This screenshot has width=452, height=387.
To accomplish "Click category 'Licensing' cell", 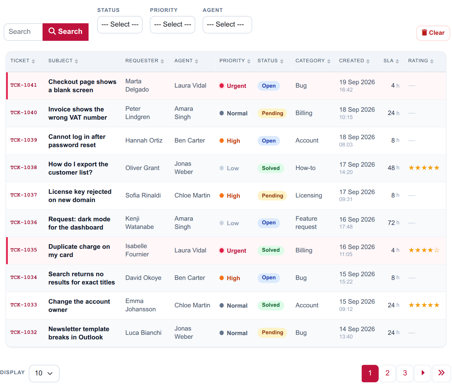I will click(309, 196).
